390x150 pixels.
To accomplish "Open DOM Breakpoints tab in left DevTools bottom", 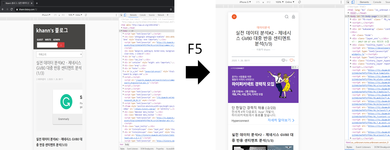I will [x=148, y=149].
